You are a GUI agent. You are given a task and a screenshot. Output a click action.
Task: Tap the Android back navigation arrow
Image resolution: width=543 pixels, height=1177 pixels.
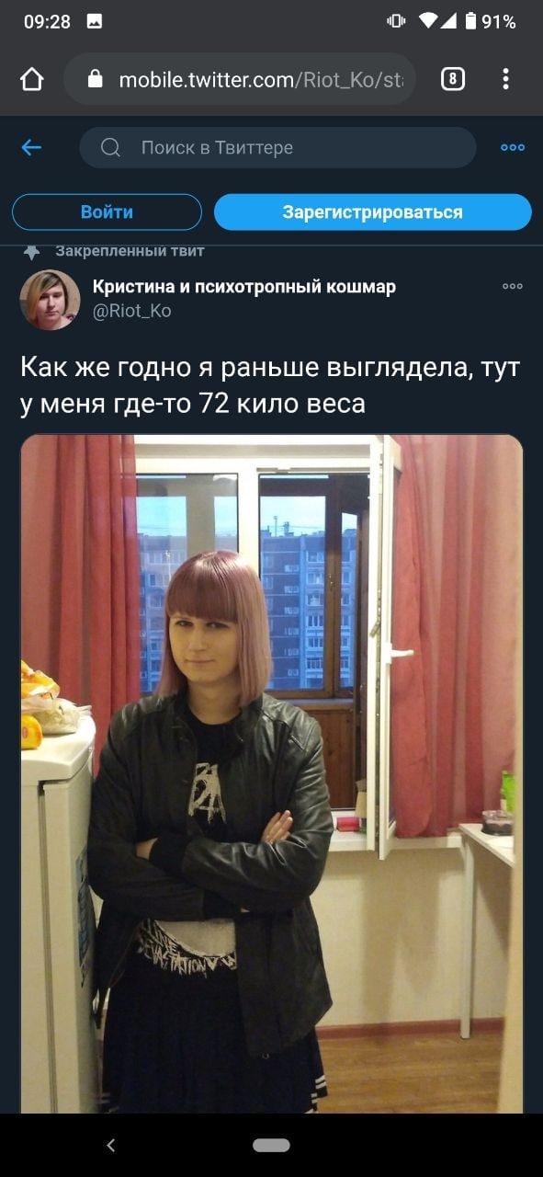[111, 1145]
